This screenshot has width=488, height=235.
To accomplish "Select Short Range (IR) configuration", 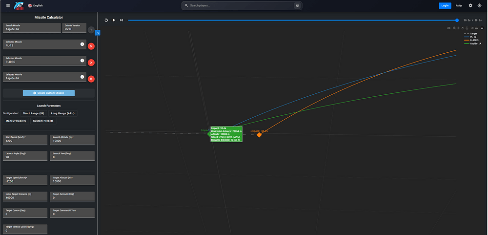I will (x=33, y=113).
